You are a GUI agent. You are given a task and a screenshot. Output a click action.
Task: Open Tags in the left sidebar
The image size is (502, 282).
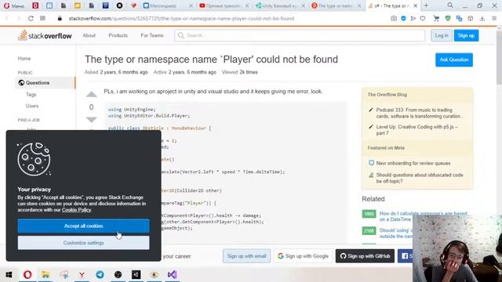[31, 95]
